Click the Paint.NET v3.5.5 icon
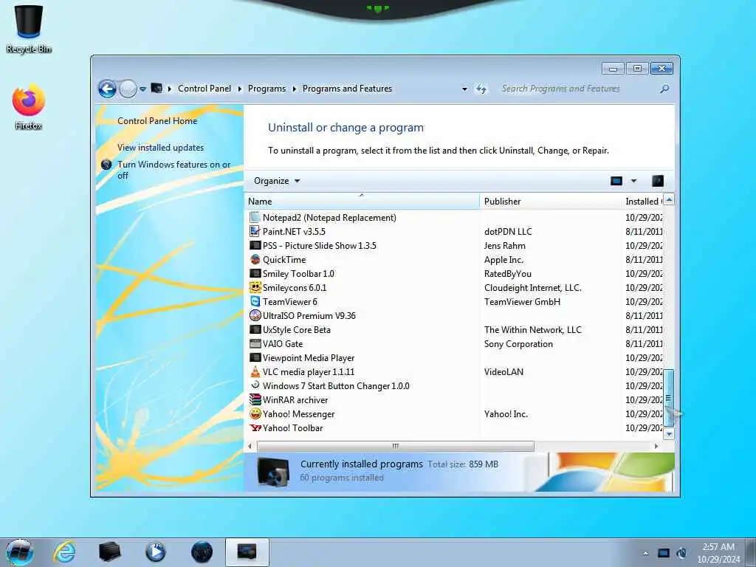 255,231
